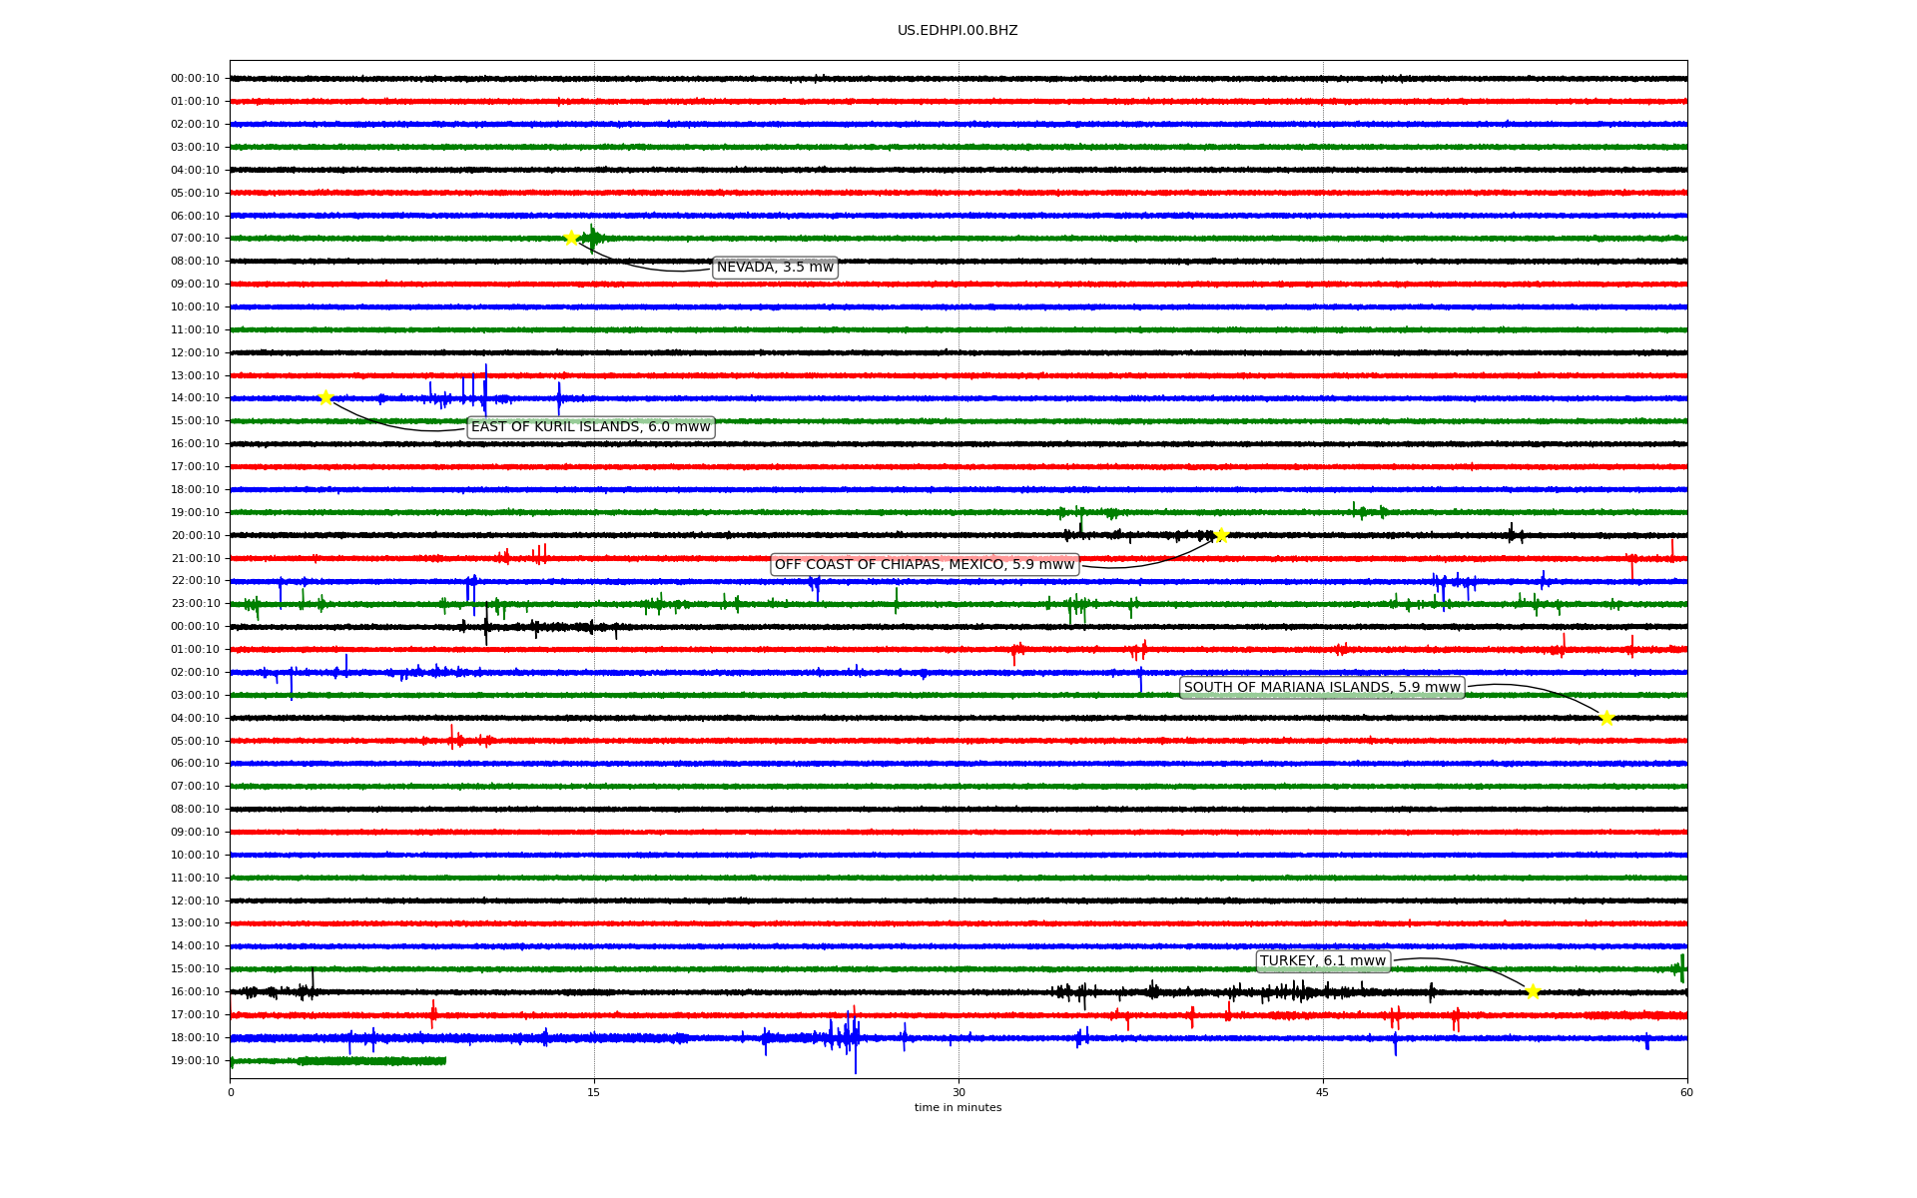The image size is (1917, 1198).
Task: Select the EAST OF KURIL ISLANDS, 6.0 mww label
Action: click(591, 427)
